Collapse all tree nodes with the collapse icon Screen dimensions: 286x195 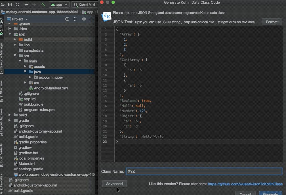75,19
